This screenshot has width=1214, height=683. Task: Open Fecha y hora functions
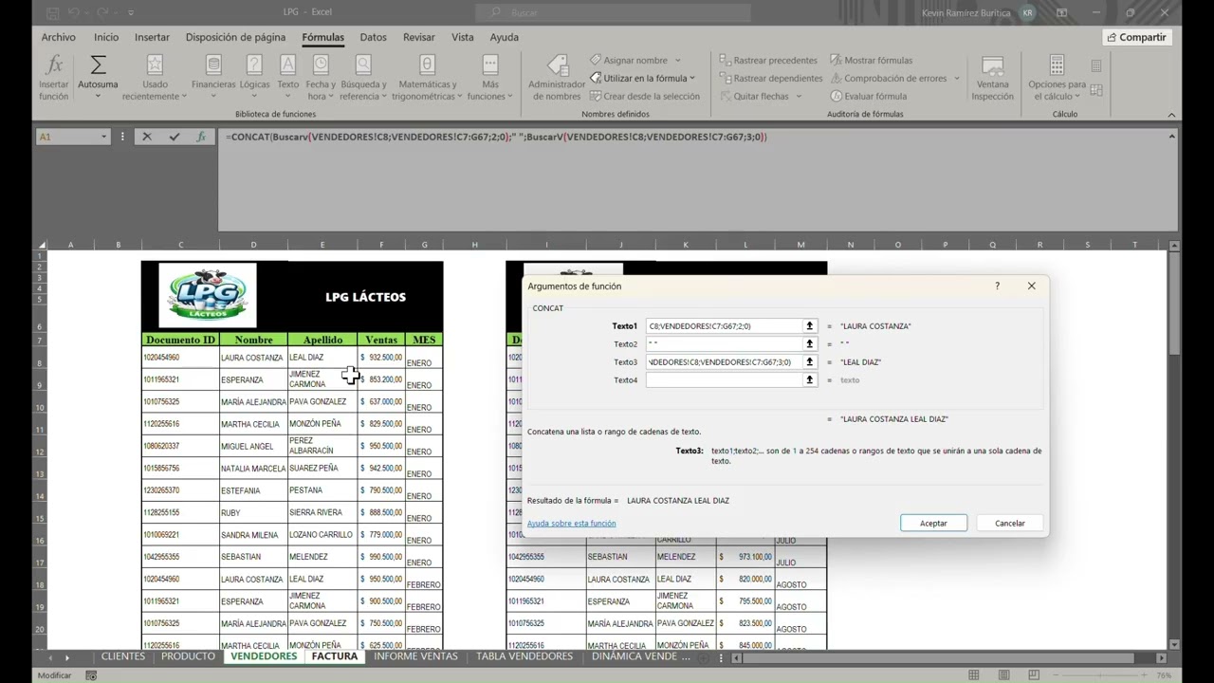coord(321,77)
